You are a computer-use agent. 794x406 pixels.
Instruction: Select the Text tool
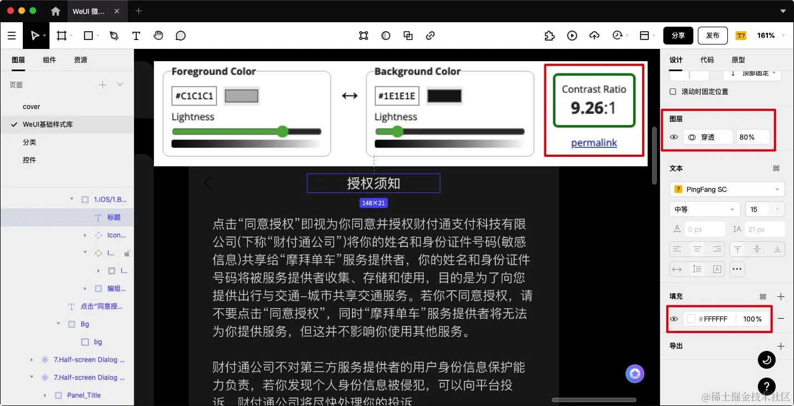pos(136,35)
